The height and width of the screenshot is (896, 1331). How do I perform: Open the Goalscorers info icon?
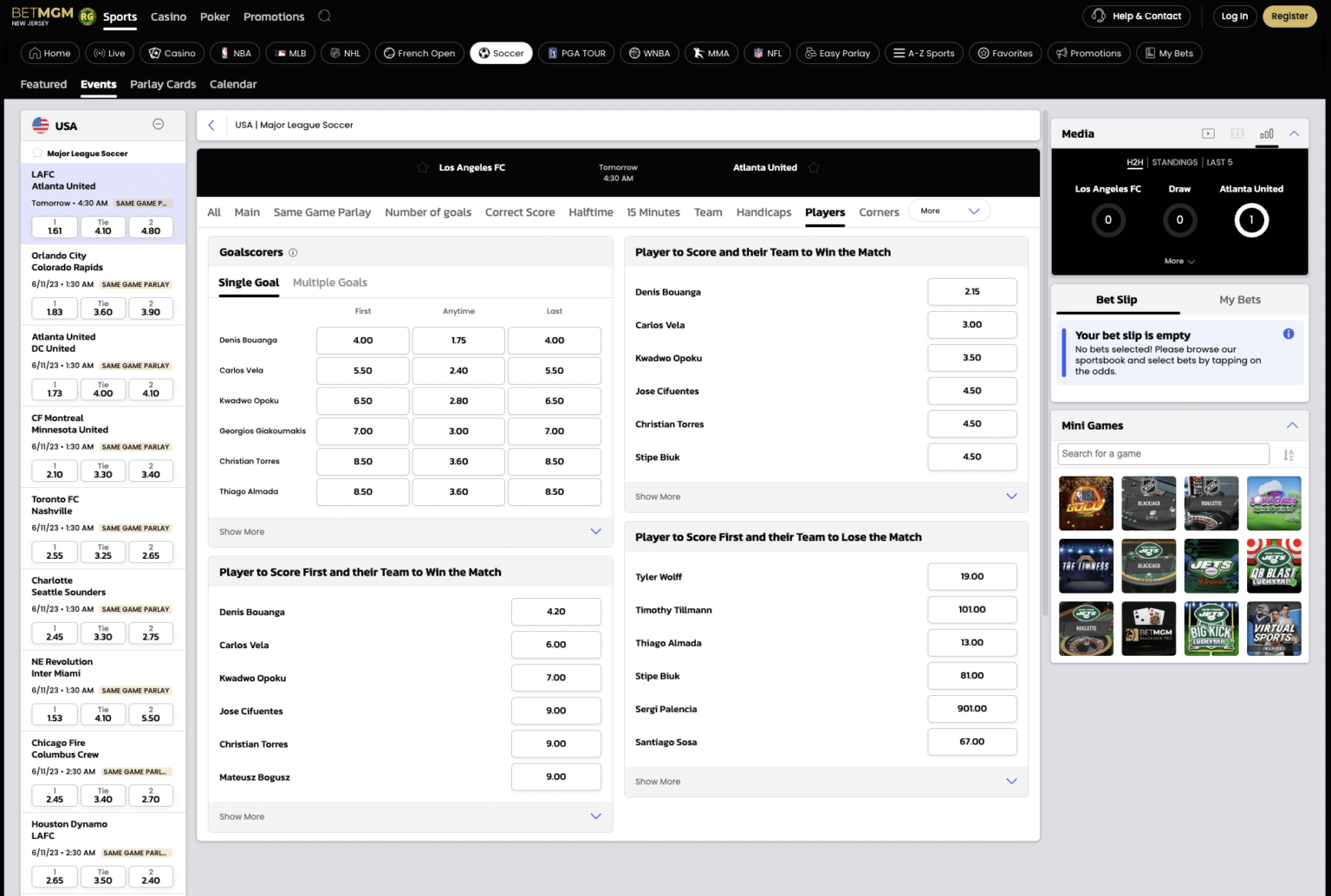coord(293,252)
